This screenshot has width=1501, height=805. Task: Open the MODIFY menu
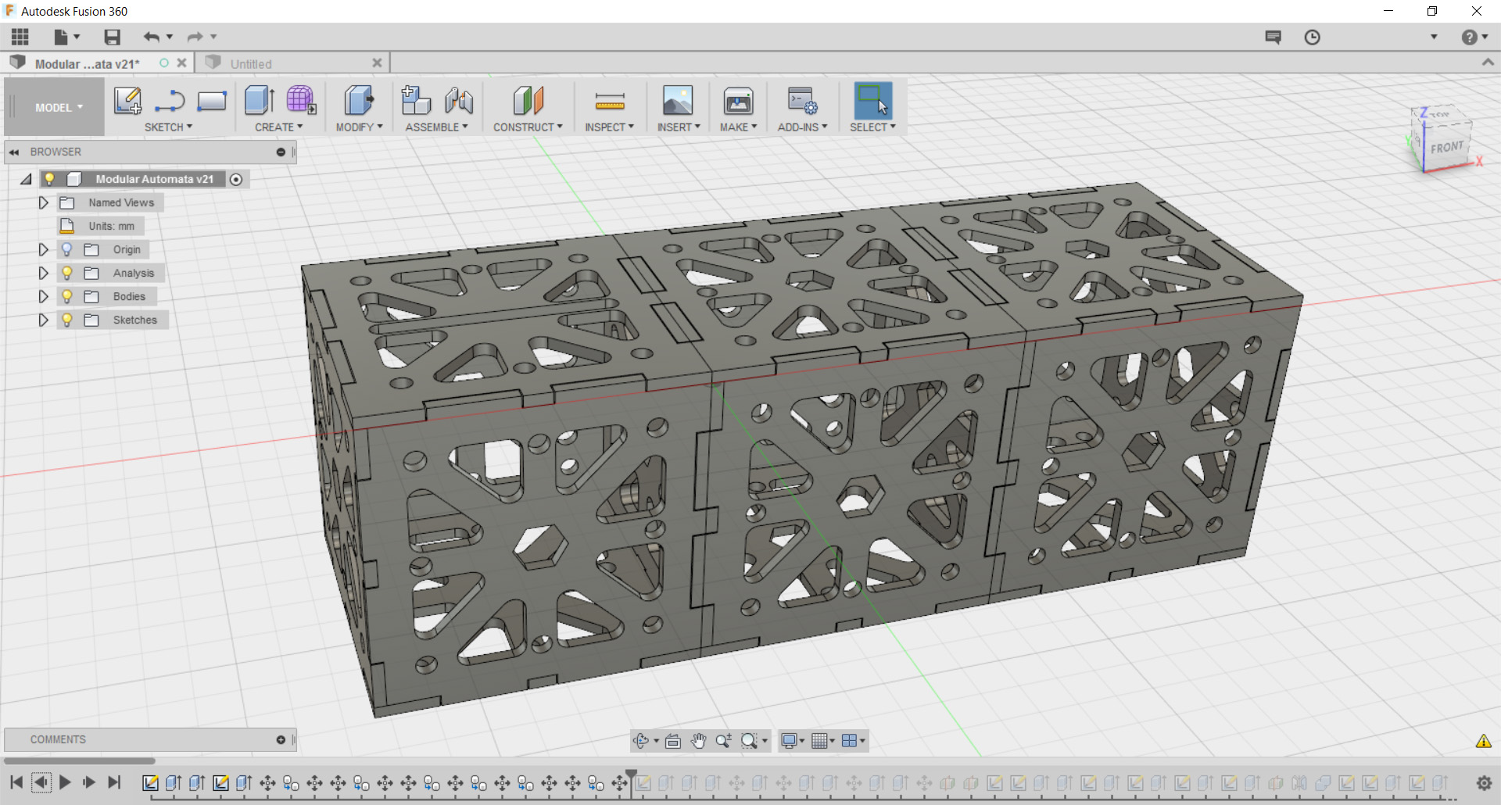359,127
